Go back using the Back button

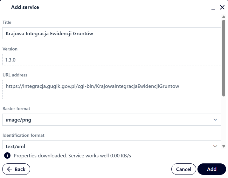(x=16, y=169)
